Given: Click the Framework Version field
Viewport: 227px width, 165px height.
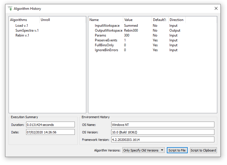Looking at the screenshot, I should tap(163, 140).
